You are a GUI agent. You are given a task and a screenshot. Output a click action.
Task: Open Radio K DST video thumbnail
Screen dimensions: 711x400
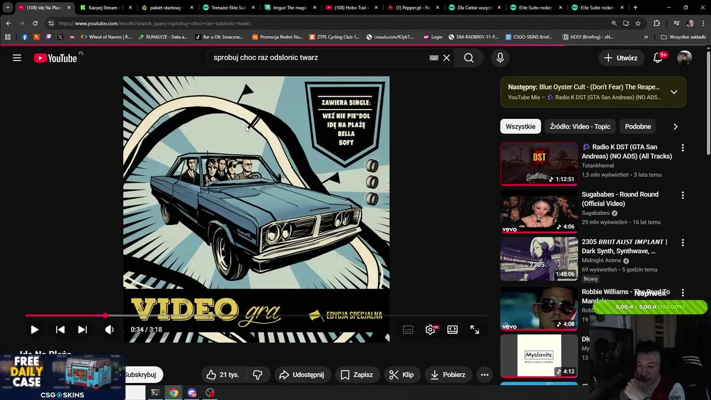point(539,164)
